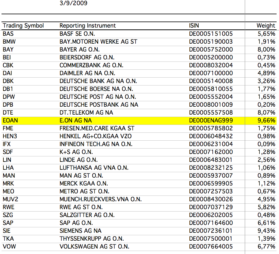
Task: Click weight value 8,07%
Action: (x=266, y=112)
